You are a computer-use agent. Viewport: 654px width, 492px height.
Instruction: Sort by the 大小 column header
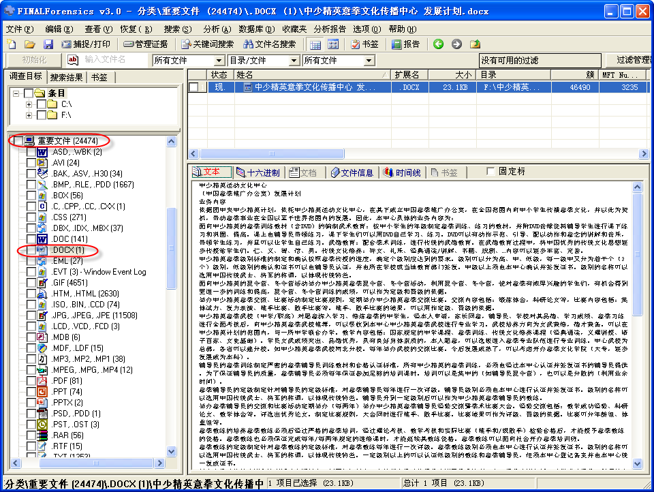click(x=452, y=75)
